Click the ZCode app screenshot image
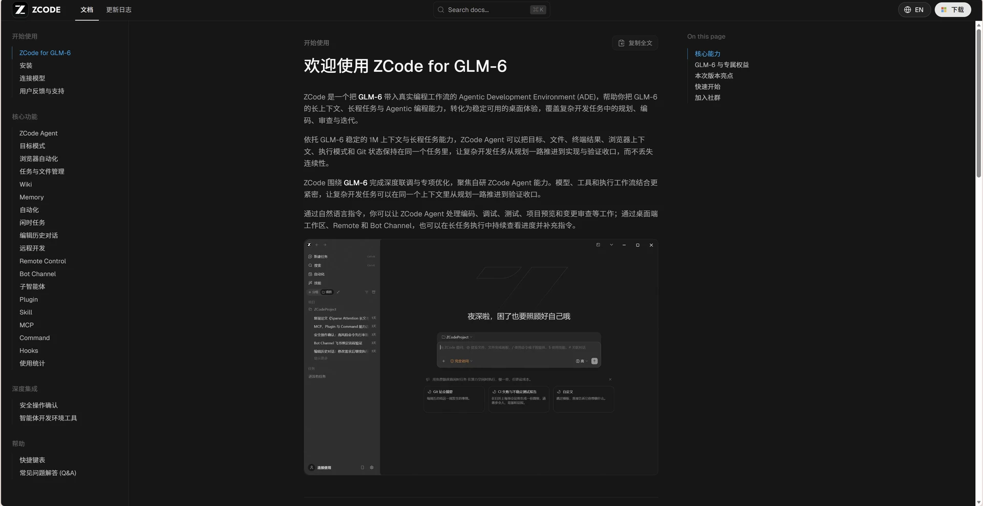 (481, 357)
